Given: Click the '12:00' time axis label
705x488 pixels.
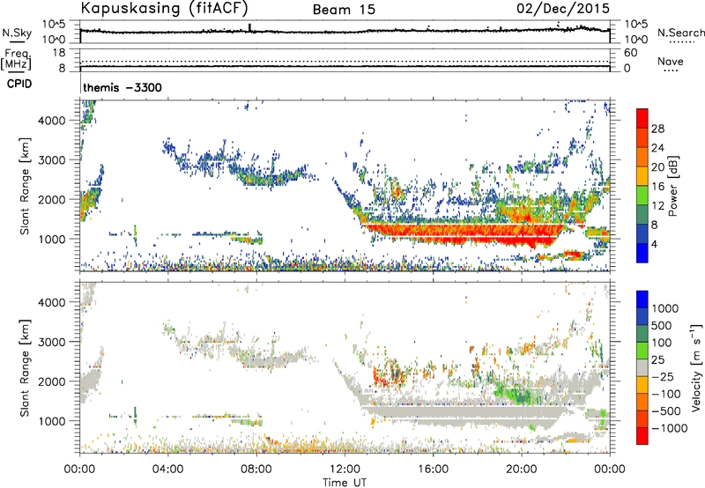Looking at the screenshot, I should (345, 470).
